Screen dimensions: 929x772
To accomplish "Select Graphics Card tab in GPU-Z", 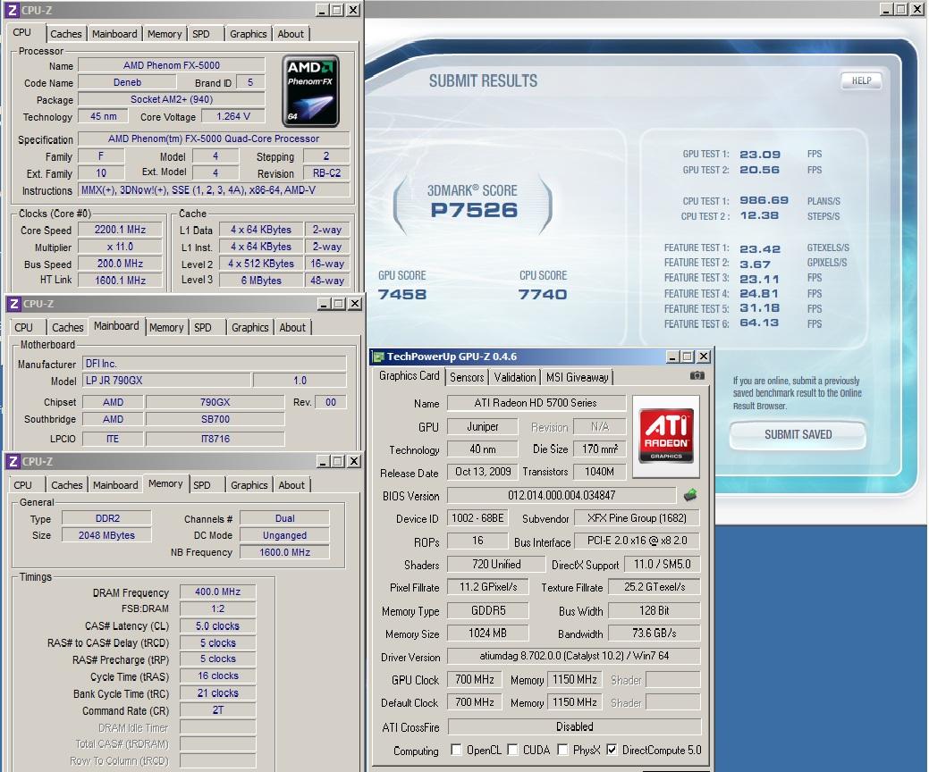I will click(409, 376).
